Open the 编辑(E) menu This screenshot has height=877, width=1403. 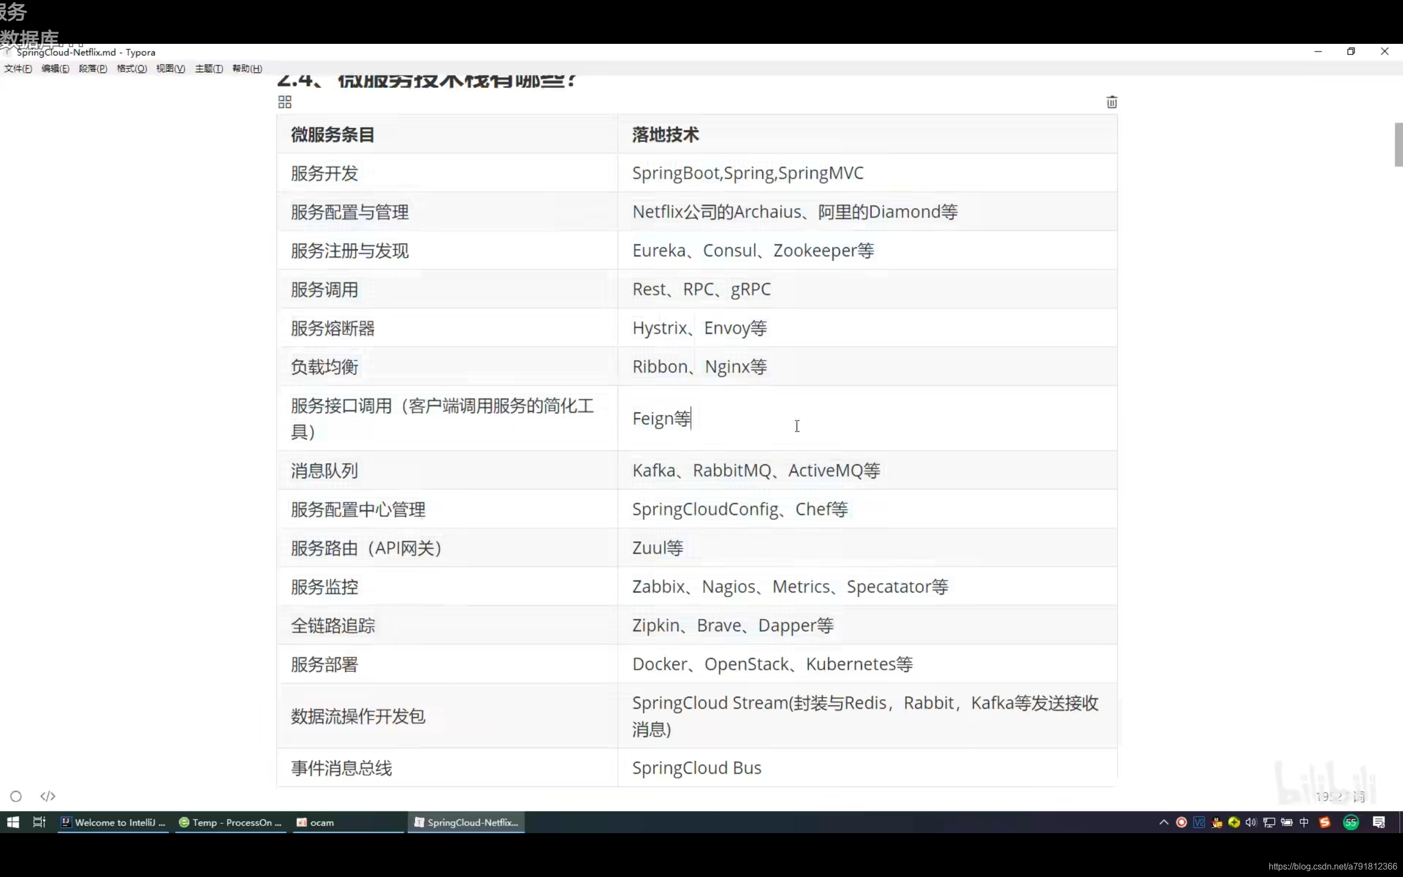tap(55, 69)
